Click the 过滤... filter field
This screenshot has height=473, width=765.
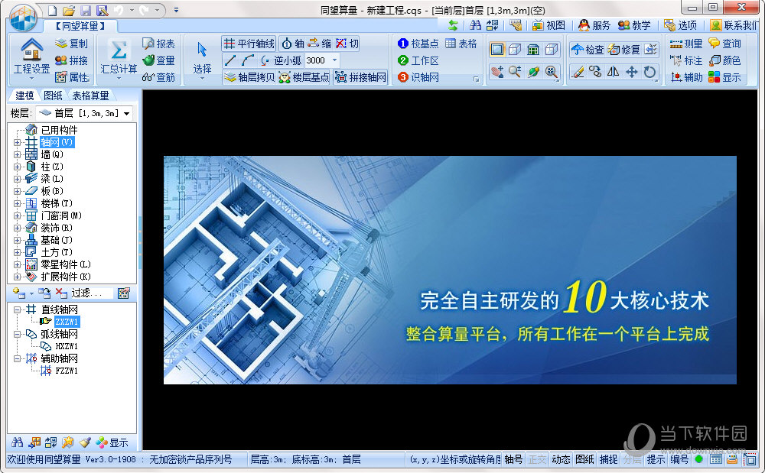point(92,293)
